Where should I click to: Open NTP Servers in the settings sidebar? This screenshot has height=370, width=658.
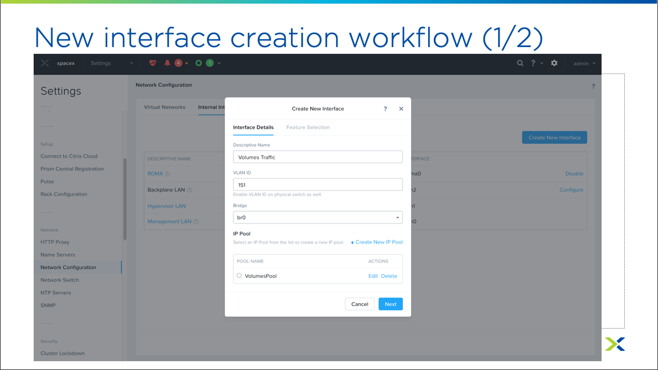pos(55,293)
